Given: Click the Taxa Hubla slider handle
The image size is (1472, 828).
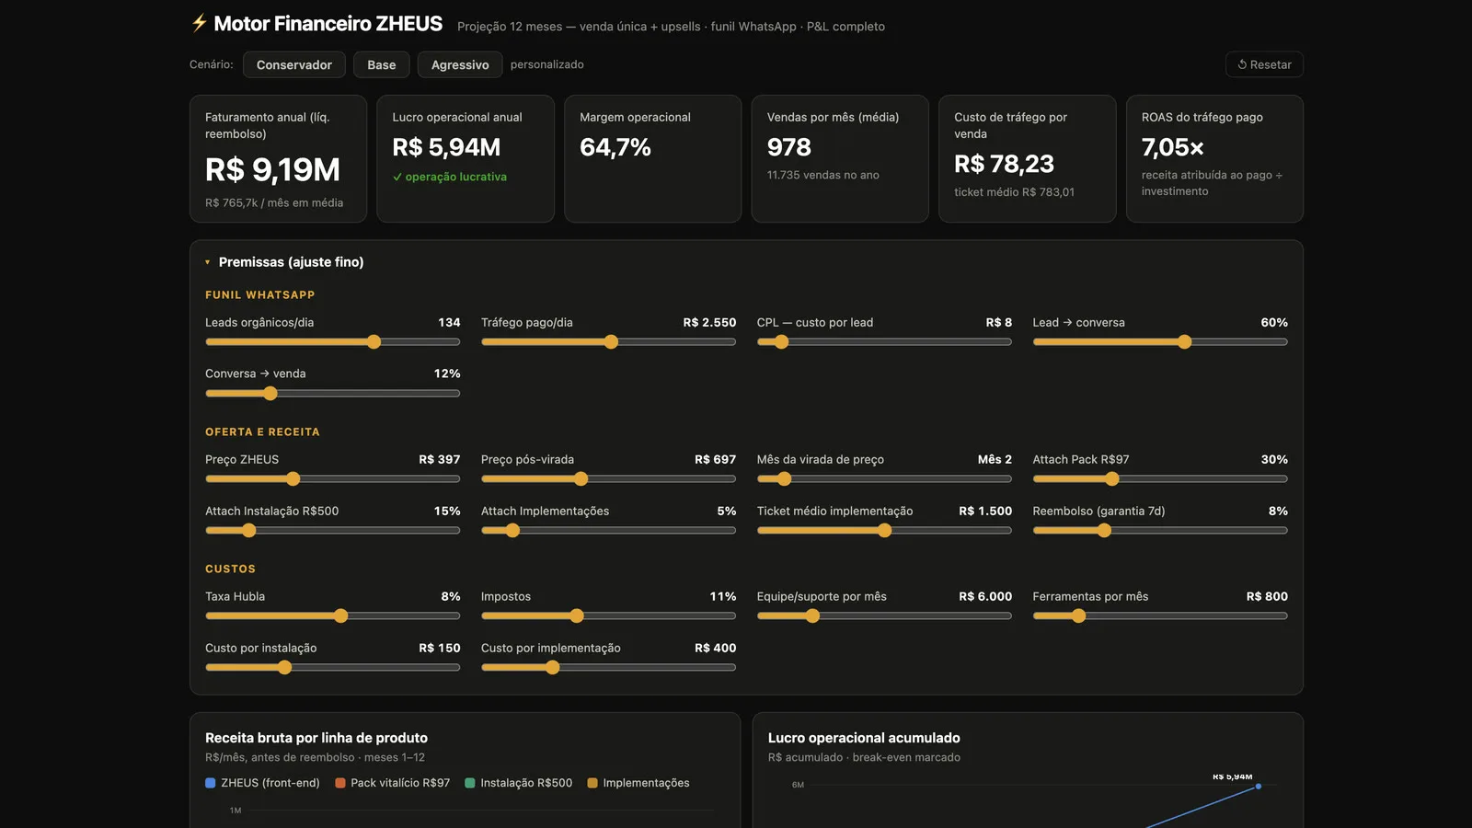Looking at the screenshot, I should [341, 616].
